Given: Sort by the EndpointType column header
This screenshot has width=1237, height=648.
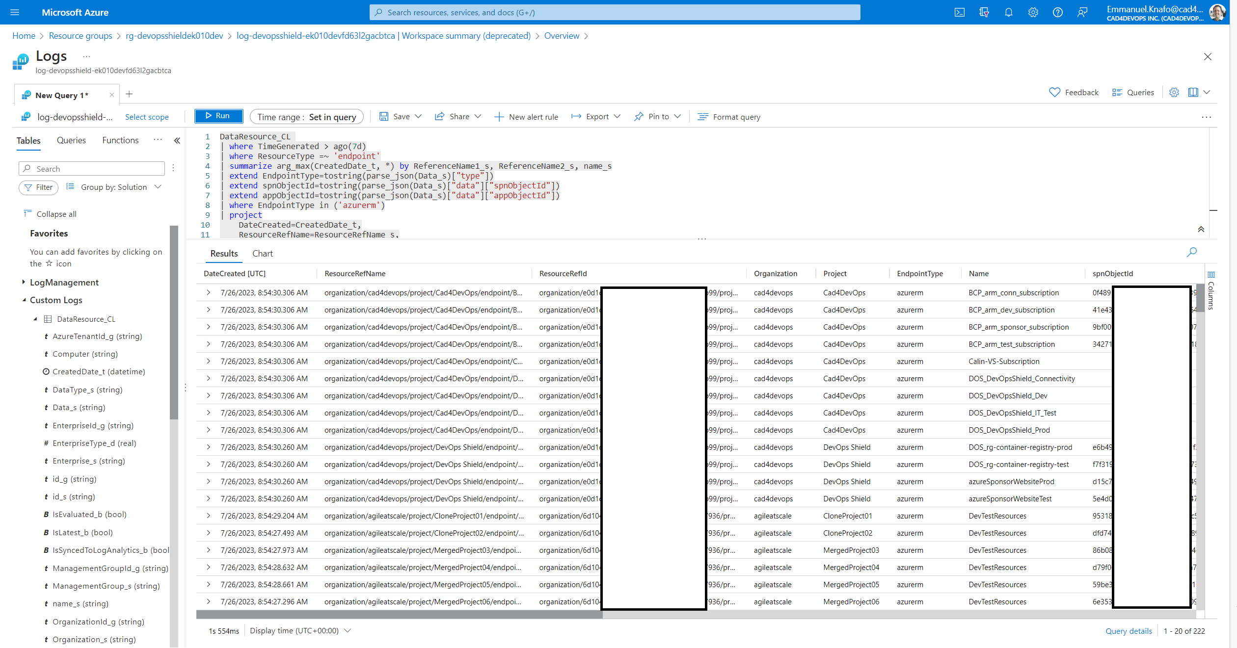Looking at the screenshot, I should (919, 274).
